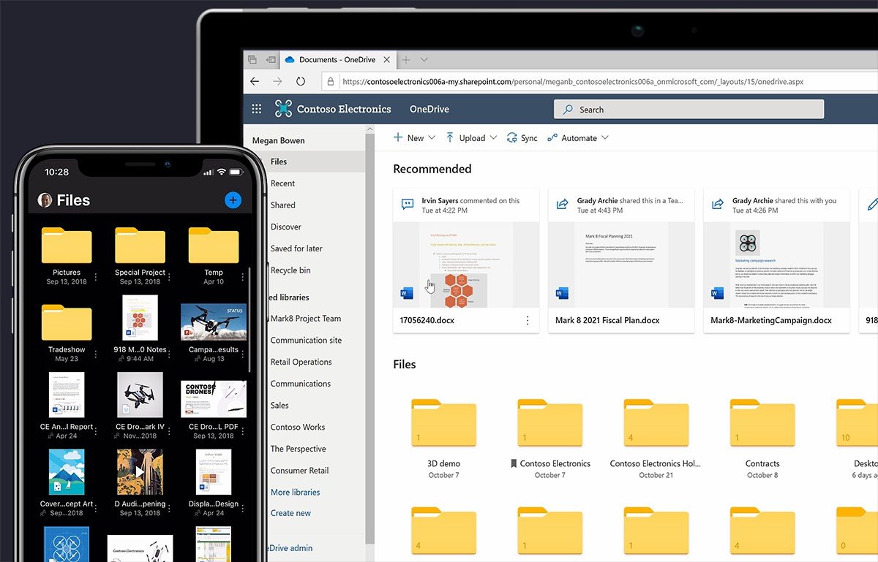
Task: Open Pictures folder on phone
Action: click(67, 246)
